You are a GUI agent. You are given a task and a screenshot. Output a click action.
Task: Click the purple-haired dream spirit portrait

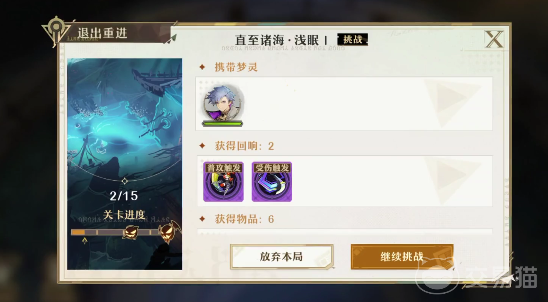(x=223, y=104)
